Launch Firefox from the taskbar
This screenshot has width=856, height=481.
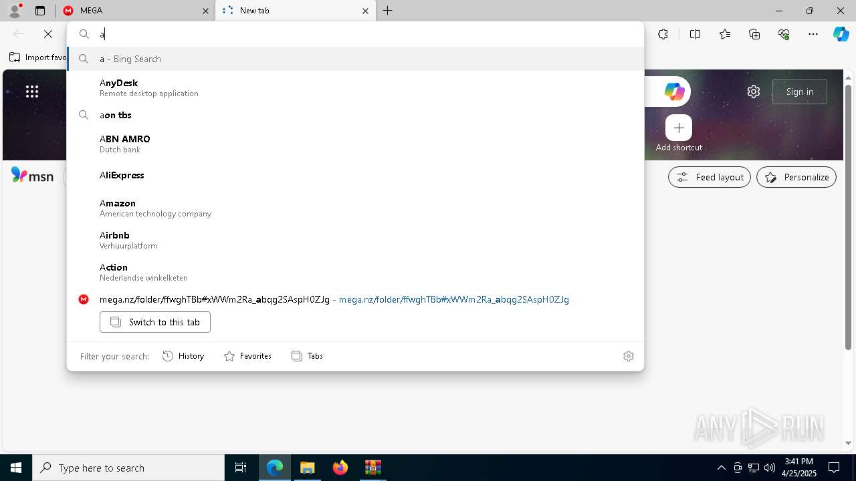click(340, 468)
